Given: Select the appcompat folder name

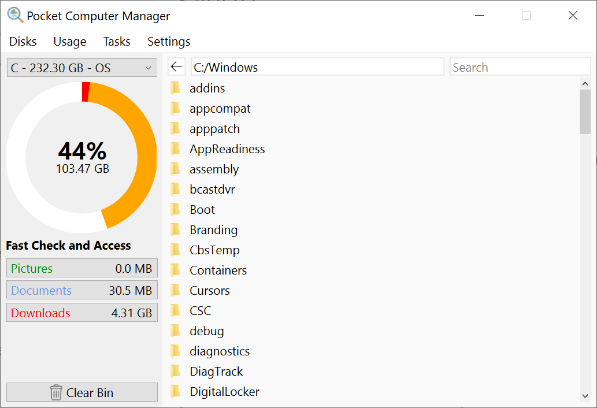Looking at the screenshot, I should pyautogui.click(x=220, y=109).
